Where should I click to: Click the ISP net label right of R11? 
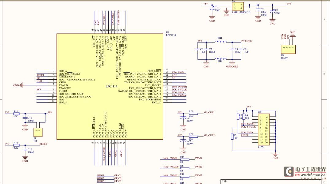(50, 112)
